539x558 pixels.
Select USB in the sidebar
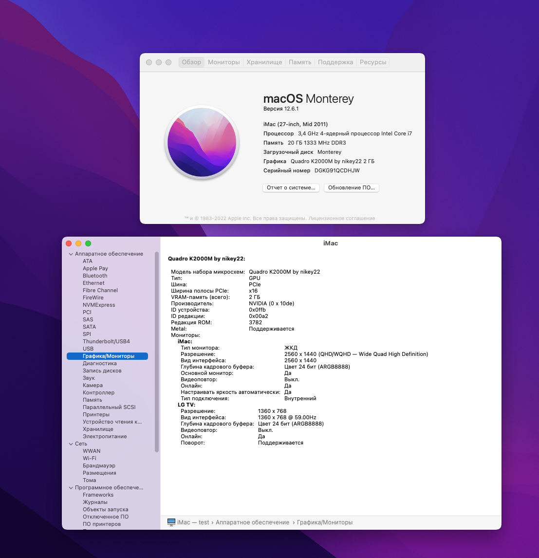point(88,349)
